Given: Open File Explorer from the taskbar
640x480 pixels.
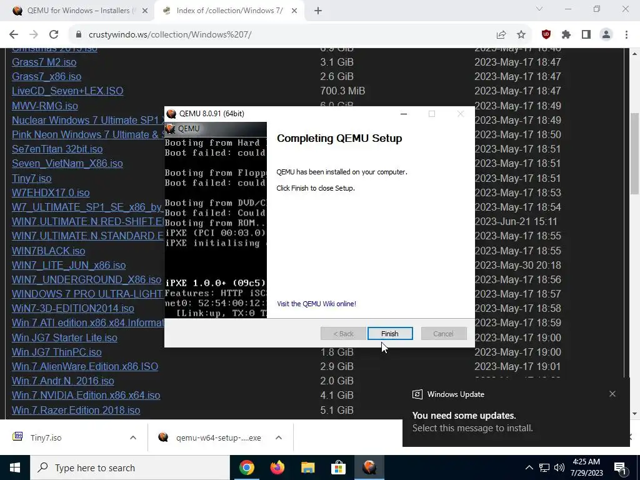Looking at the screenshot, I should point(307,467).
